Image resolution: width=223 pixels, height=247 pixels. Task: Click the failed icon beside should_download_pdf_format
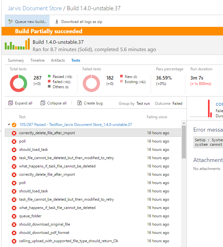pos(14,233)
